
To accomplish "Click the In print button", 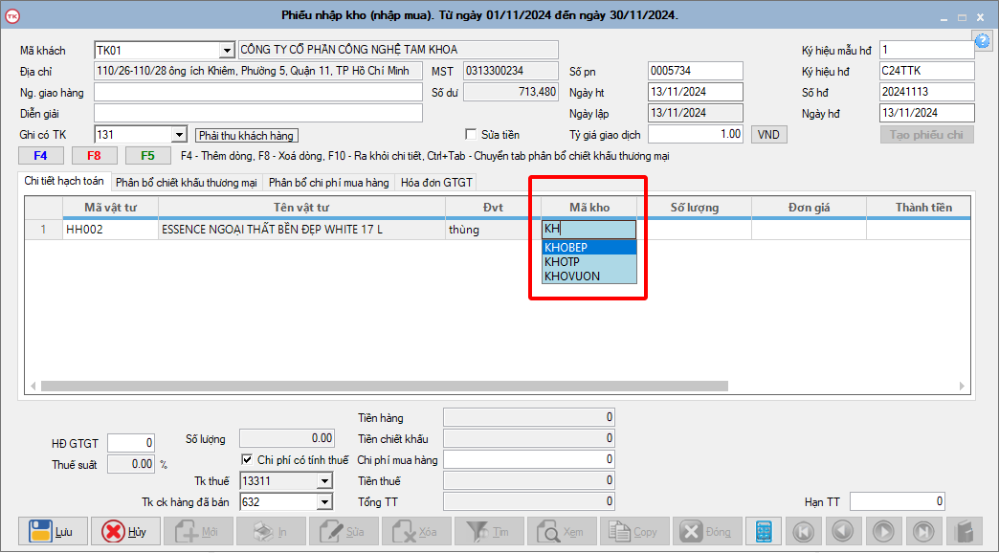I will coord(271,531).
